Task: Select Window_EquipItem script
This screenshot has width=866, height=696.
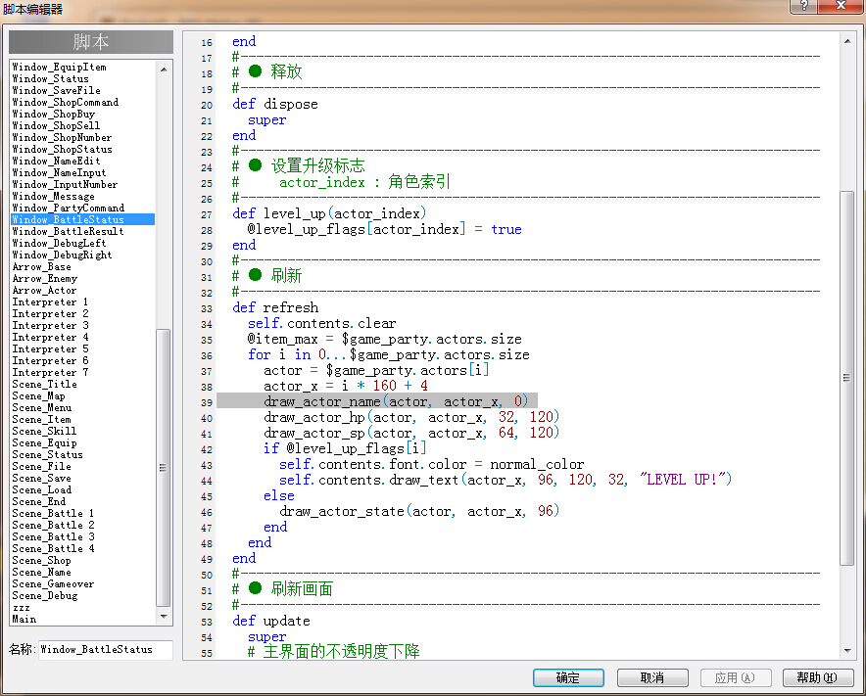Action: tap(59, 67)
